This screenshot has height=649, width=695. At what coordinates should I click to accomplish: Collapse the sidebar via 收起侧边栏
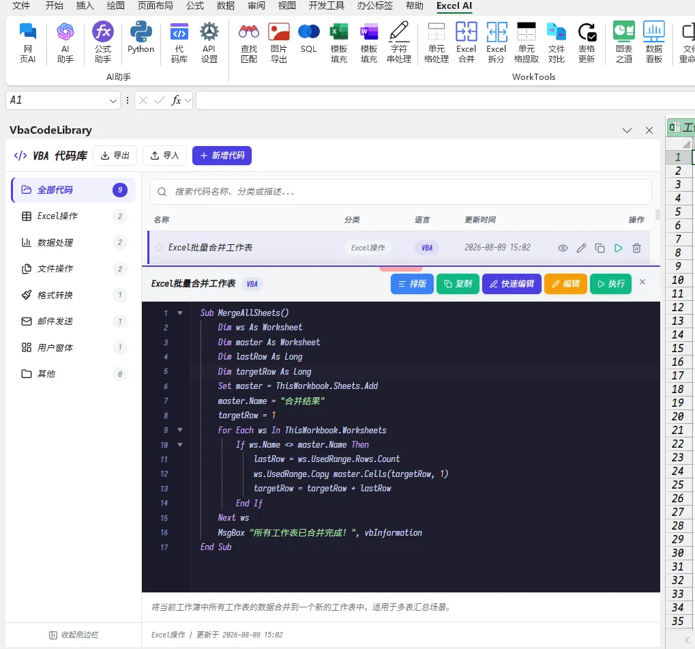point(74,635)
